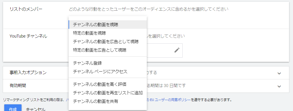Click the リストのメンバー section heading
This screenshot has width=293, height=111.
click(26, 9)
